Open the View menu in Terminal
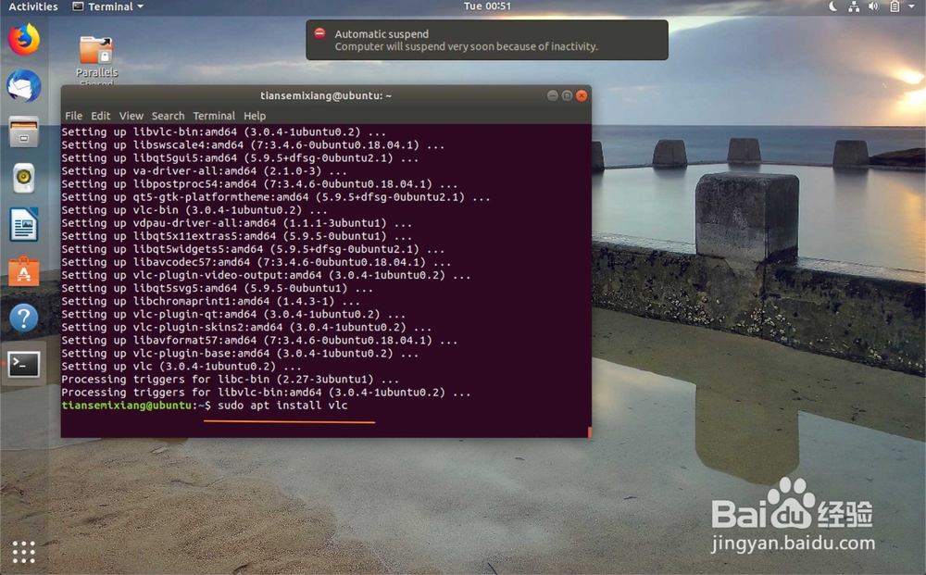This screenshot has width=926, height=575. [x=131, y=116]
